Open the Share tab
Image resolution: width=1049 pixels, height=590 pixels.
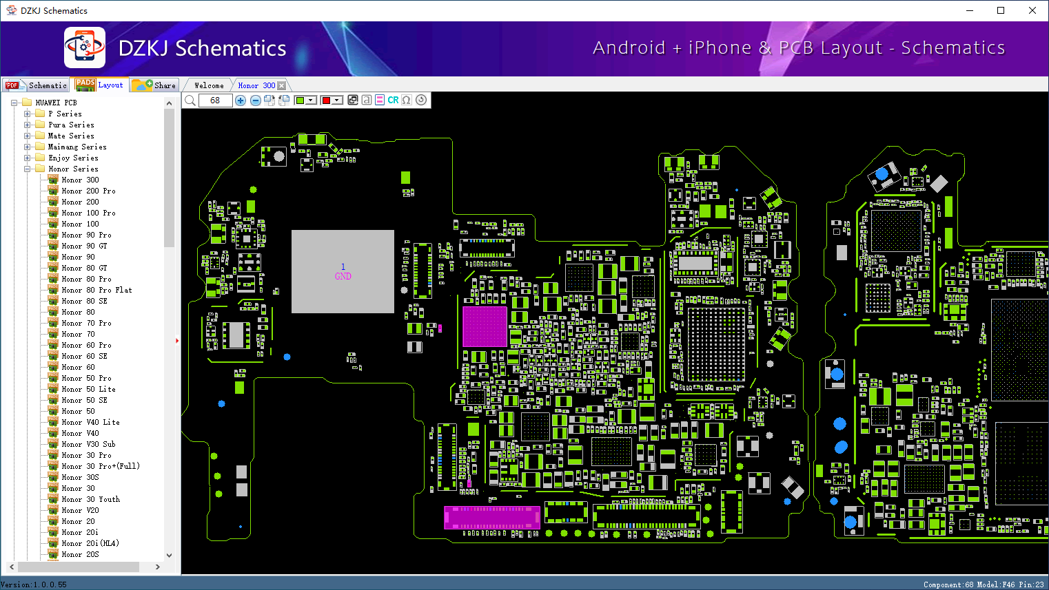coord(154,85)
